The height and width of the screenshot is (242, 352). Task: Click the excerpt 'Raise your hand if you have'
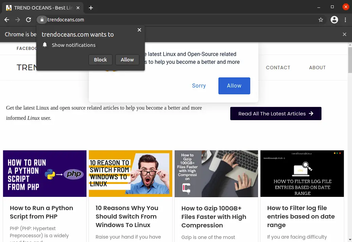coord(128,237)
